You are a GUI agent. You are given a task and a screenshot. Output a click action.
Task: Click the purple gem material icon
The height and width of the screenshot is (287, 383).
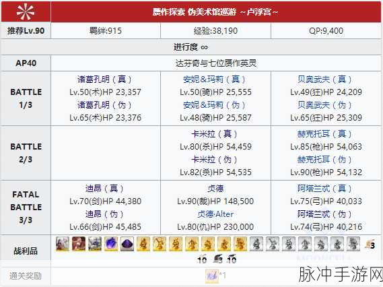tap(127, 244)
